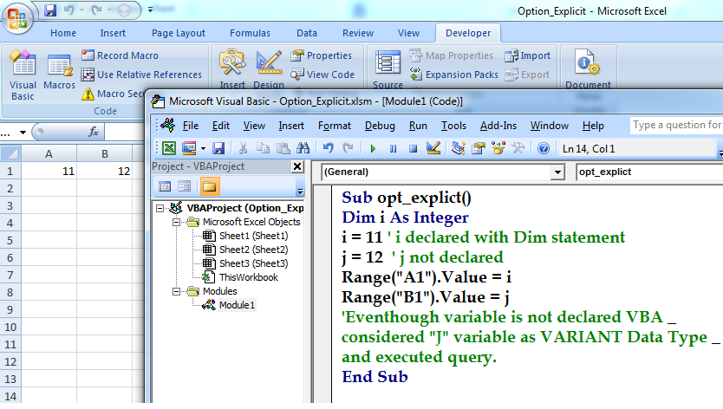The image size is (723, 409).
Task: Open the Data ribbon tab
Action: click(x=307, y=33)
